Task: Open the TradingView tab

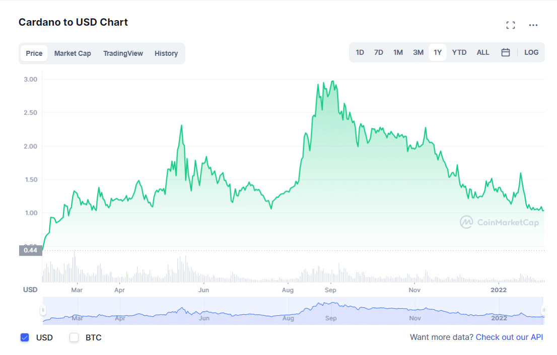Action: [x=123, y=53]
